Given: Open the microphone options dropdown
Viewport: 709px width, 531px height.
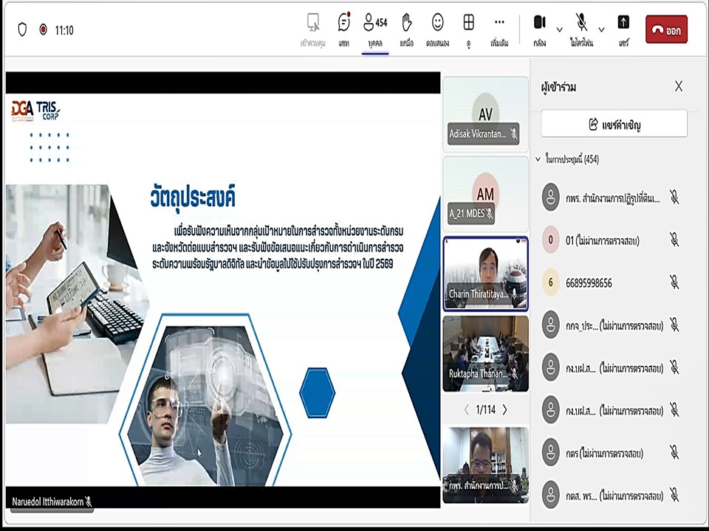Looking at the screenshot, I should tap(600, 30).
